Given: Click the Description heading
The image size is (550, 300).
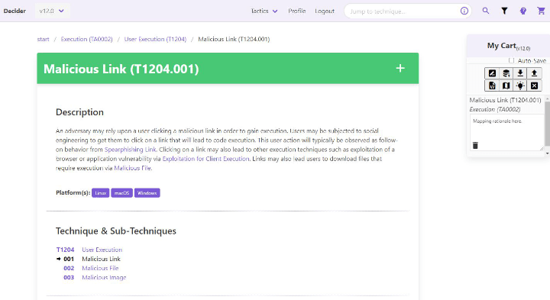Looking at the screenshot, I should tap(79, 112).
